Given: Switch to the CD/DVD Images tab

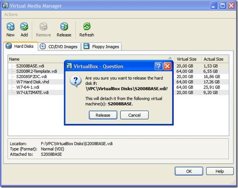Looking at the screenshot, I should [59, 47].
